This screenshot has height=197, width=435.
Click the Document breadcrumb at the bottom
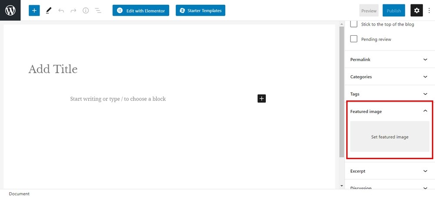point(19,194)
